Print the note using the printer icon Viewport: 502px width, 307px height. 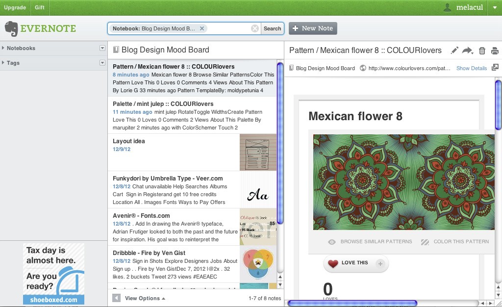tap(495, 51)
